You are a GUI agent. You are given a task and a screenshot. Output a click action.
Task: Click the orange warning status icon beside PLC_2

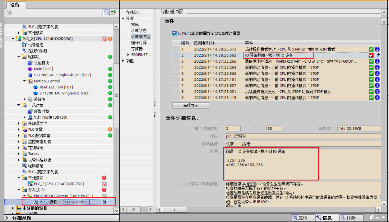[x=110, y=39]
